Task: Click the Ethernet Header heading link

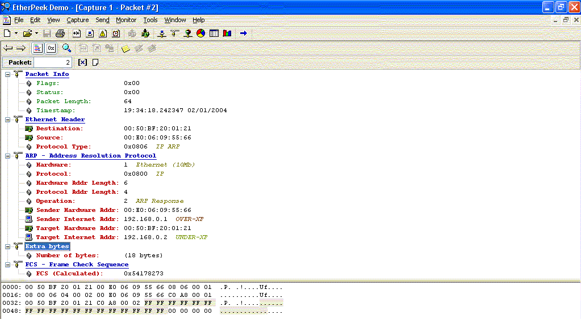Action: coord(55,120)
